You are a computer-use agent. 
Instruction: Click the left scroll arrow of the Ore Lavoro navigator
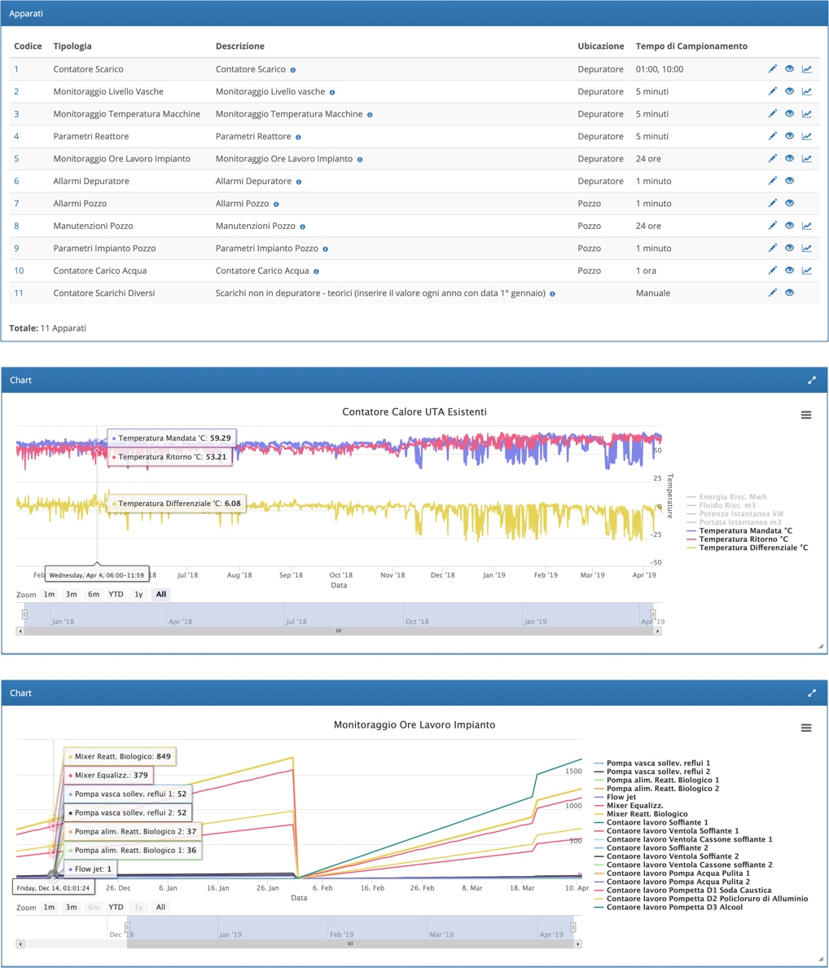[20, 944]
